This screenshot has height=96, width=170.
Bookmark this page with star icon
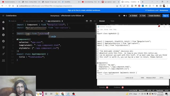[128, 6]
